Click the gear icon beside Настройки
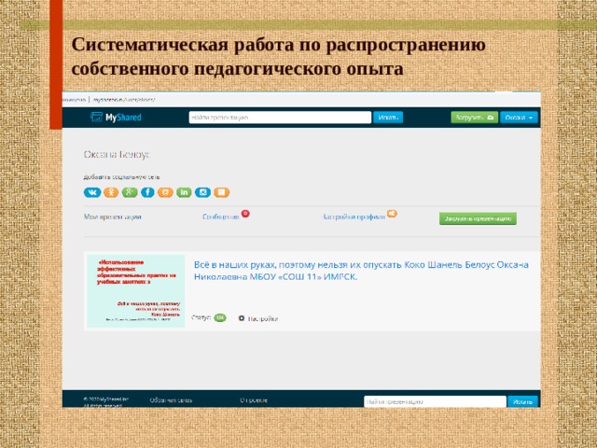Screen dimensions: 597x448 pos(242,318)
